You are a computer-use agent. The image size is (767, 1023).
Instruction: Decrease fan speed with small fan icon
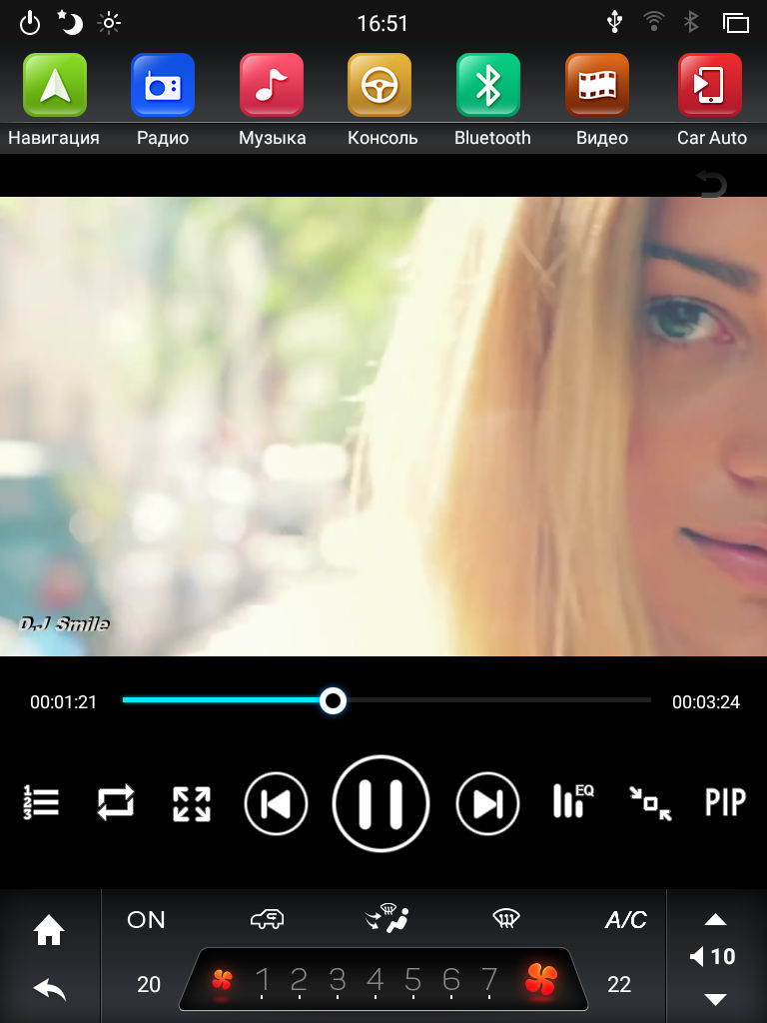pos(222,980)
